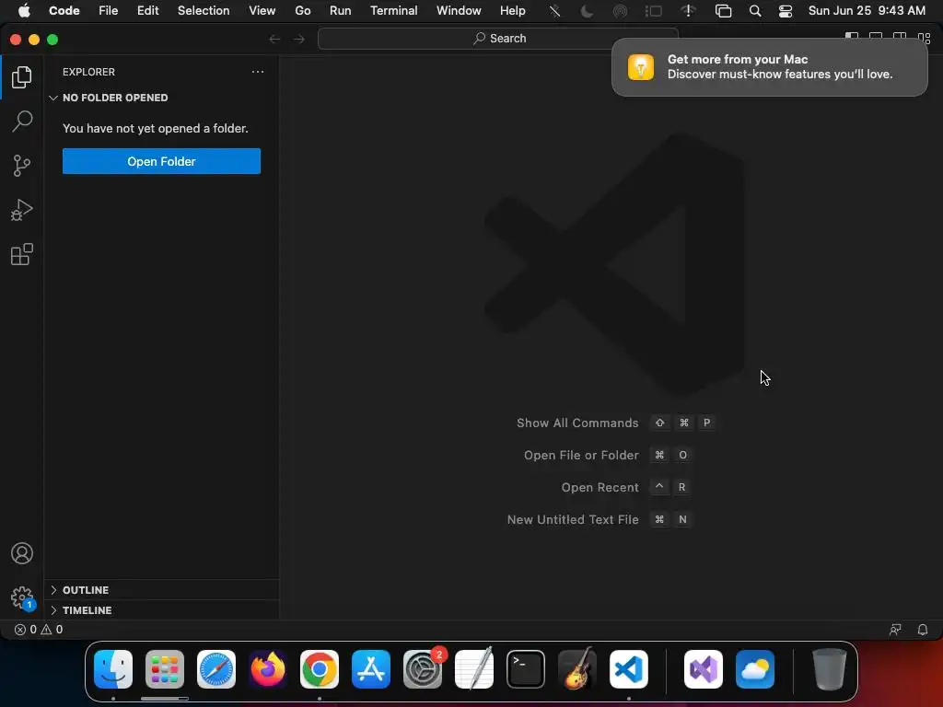
Task: Launch Safari from the Dock
Action: point(215,669)
